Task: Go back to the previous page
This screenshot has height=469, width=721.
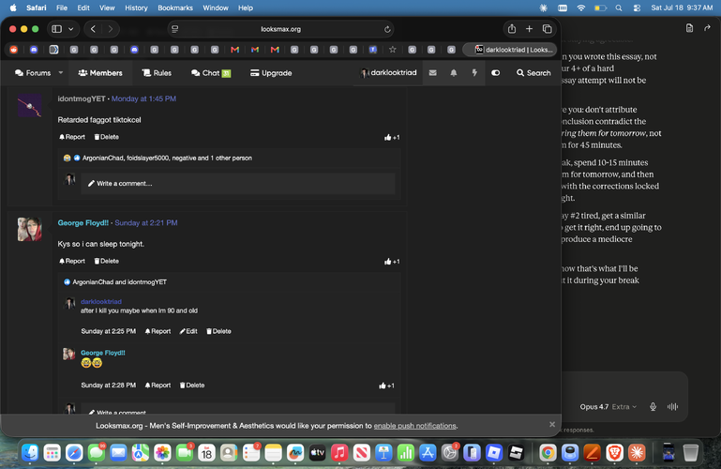Action: tap(93, 29)
